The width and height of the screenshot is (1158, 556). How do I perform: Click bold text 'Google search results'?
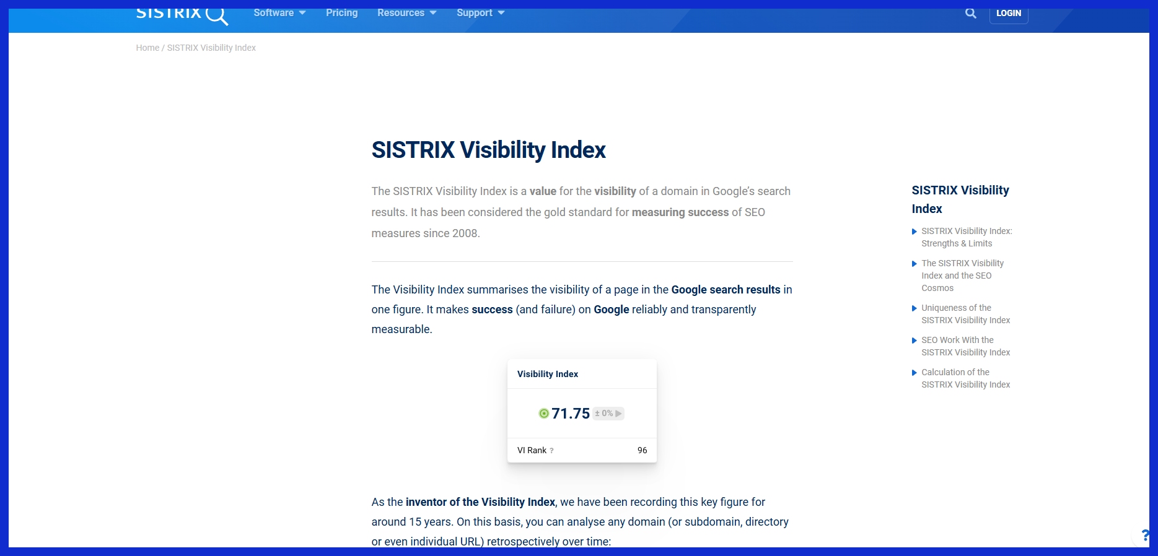726,290
